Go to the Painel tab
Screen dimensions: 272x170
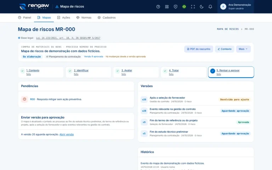click(25, 17)
